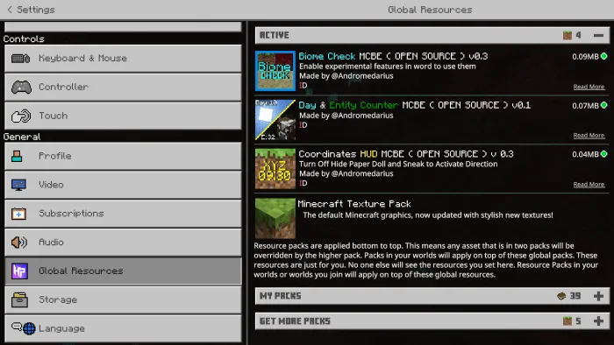Collapse the Active packs section
Viewport: 614px width, 345px height.
click(598, 36)
